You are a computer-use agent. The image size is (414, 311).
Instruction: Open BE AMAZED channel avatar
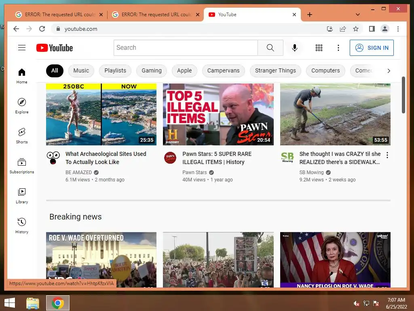coord(53,158)
